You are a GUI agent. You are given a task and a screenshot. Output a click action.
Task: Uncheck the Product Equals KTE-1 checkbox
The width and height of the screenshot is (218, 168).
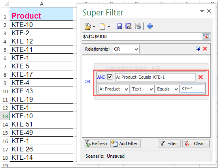(x=110, y=77)
